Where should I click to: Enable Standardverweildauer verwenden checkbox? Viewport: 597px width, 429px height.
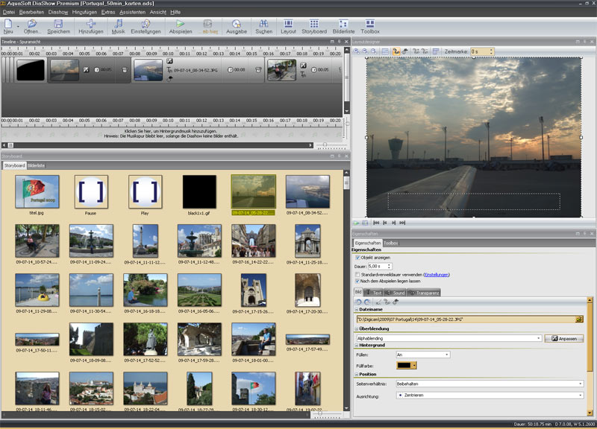(x=357, y=274)
